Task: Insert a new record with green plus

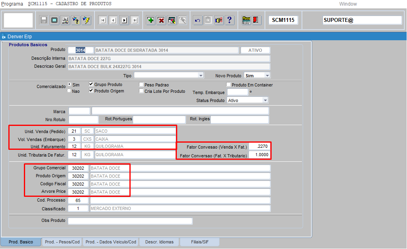Action: tap(151, 20)
